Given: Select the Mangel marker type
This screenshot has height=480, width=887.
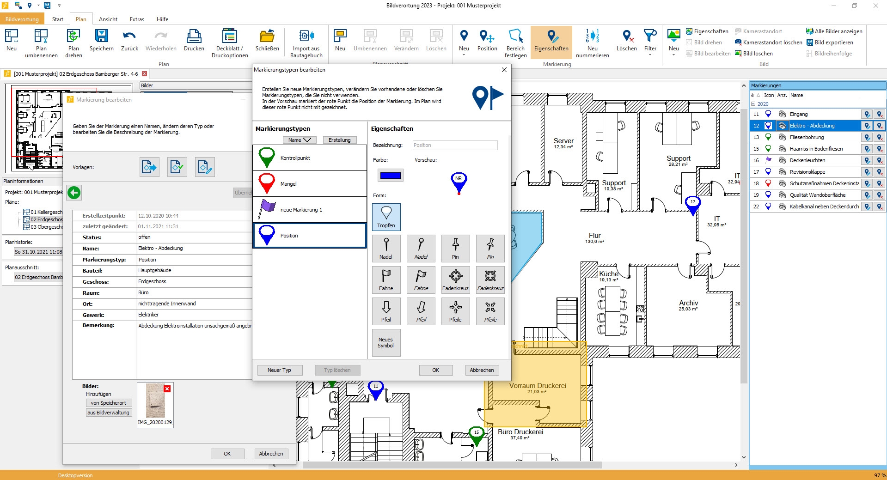Looking at the screenshot, I should (310, 184).
